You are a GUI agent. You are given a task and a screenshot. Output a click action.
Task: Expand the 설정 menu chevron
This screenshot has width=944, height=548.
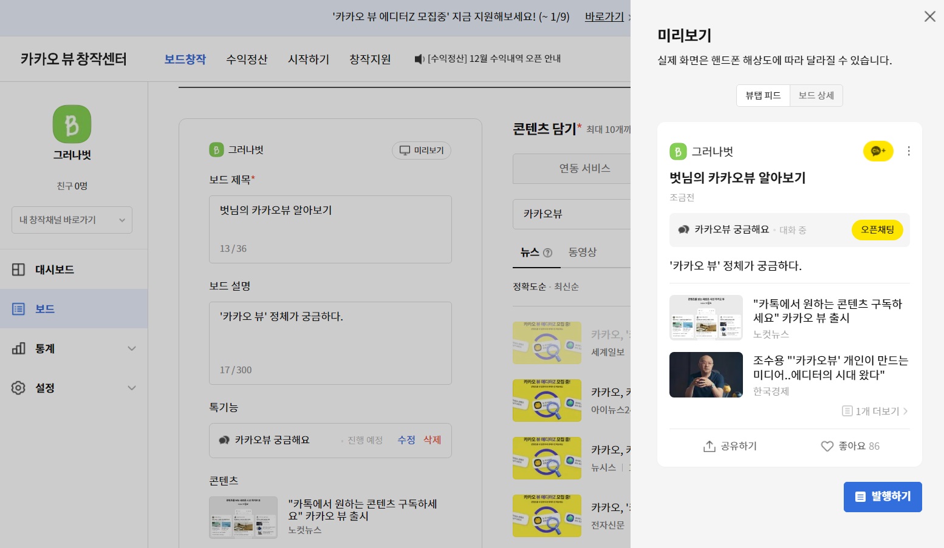pos(132,388)
